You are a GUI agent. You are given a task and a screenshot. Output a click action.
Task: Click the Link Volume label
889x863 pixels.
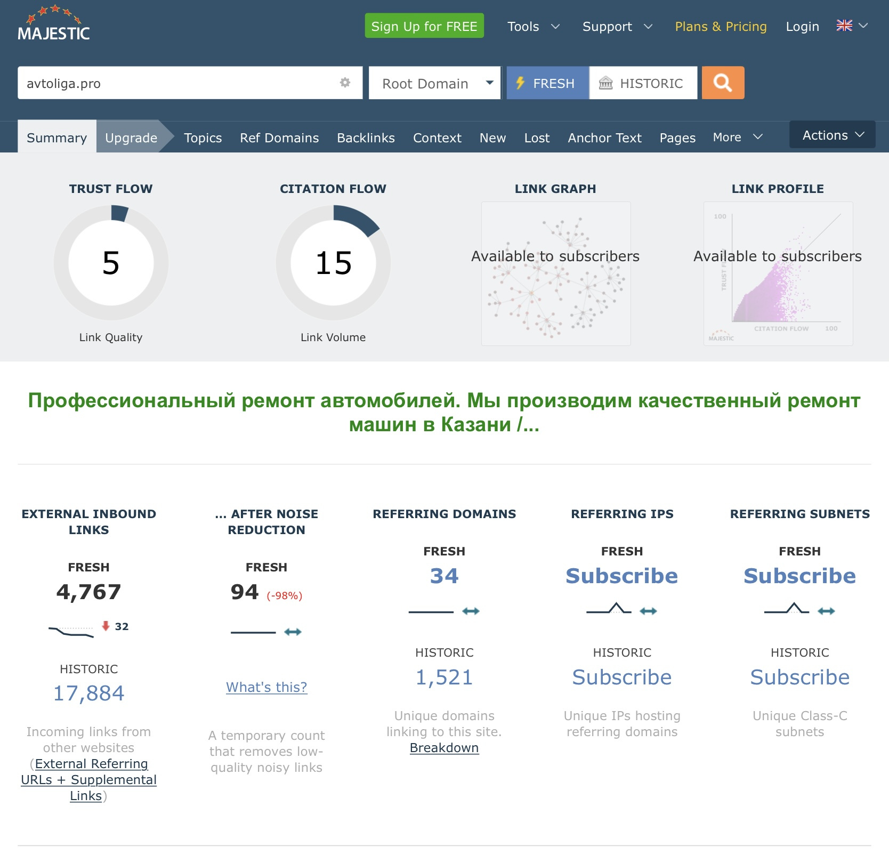pos(333,337)
